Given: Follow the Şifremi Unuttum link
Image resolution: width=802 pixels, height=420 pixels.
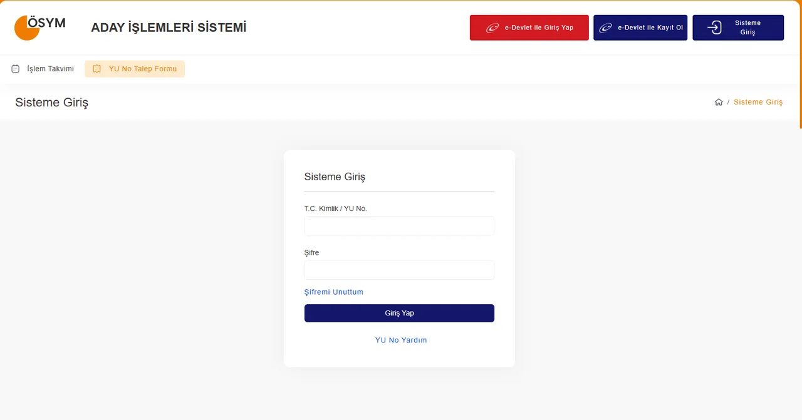Looking at the screenshot, I should click(x=333, y=292).
